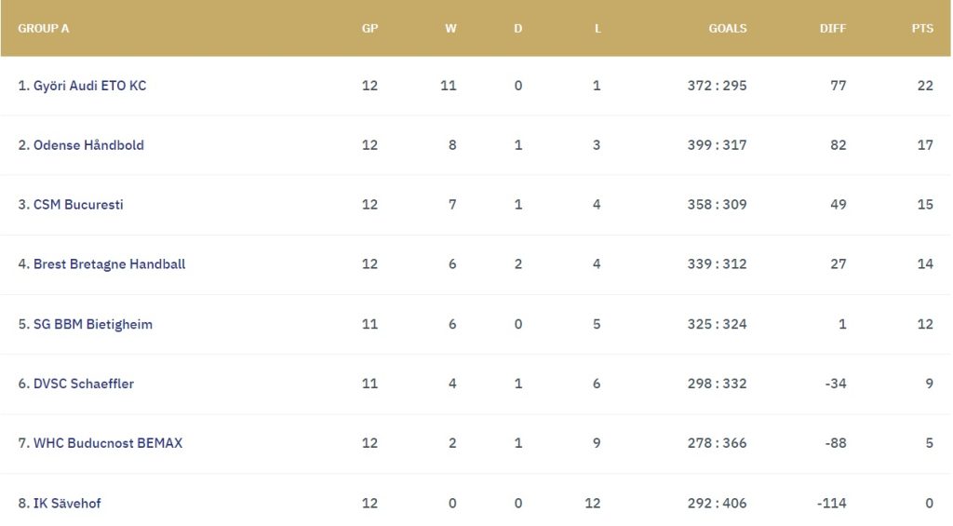This screenshot has width=953, height=526.
Task: Click the L column header
Action: [597, 28]
